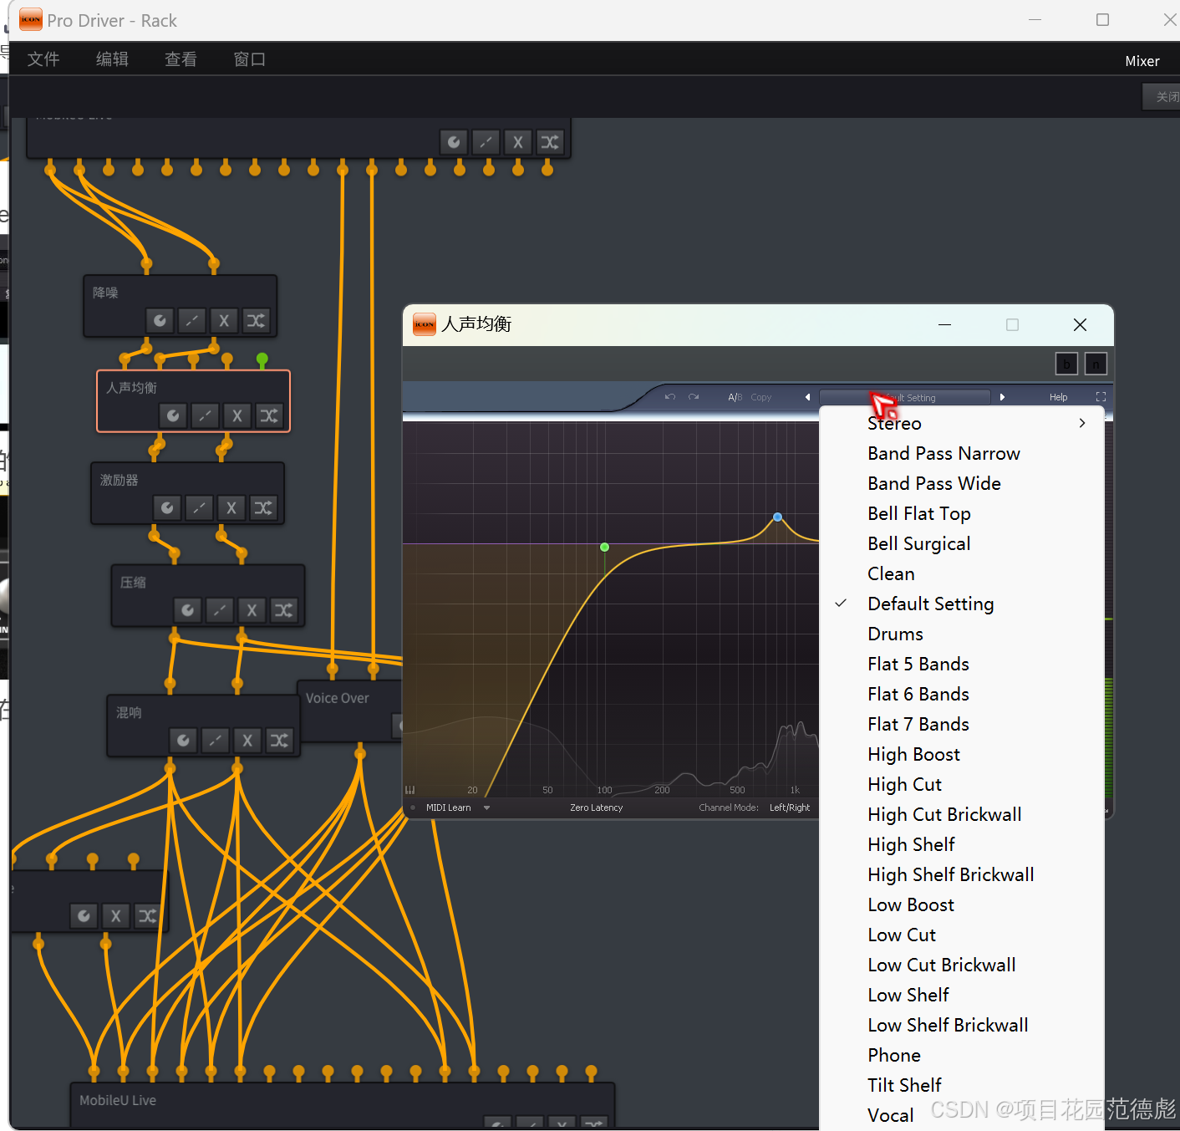This screenshot has width=1180, height=1131.
Task: Toggle the 'n' button in 人声均衡 window
Action: tap(1096, 364)
